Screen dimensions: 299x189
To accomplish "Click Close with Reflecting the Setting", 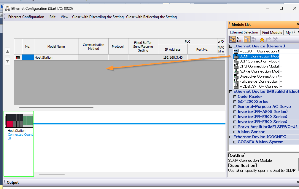I will click(x=151, y=17).
